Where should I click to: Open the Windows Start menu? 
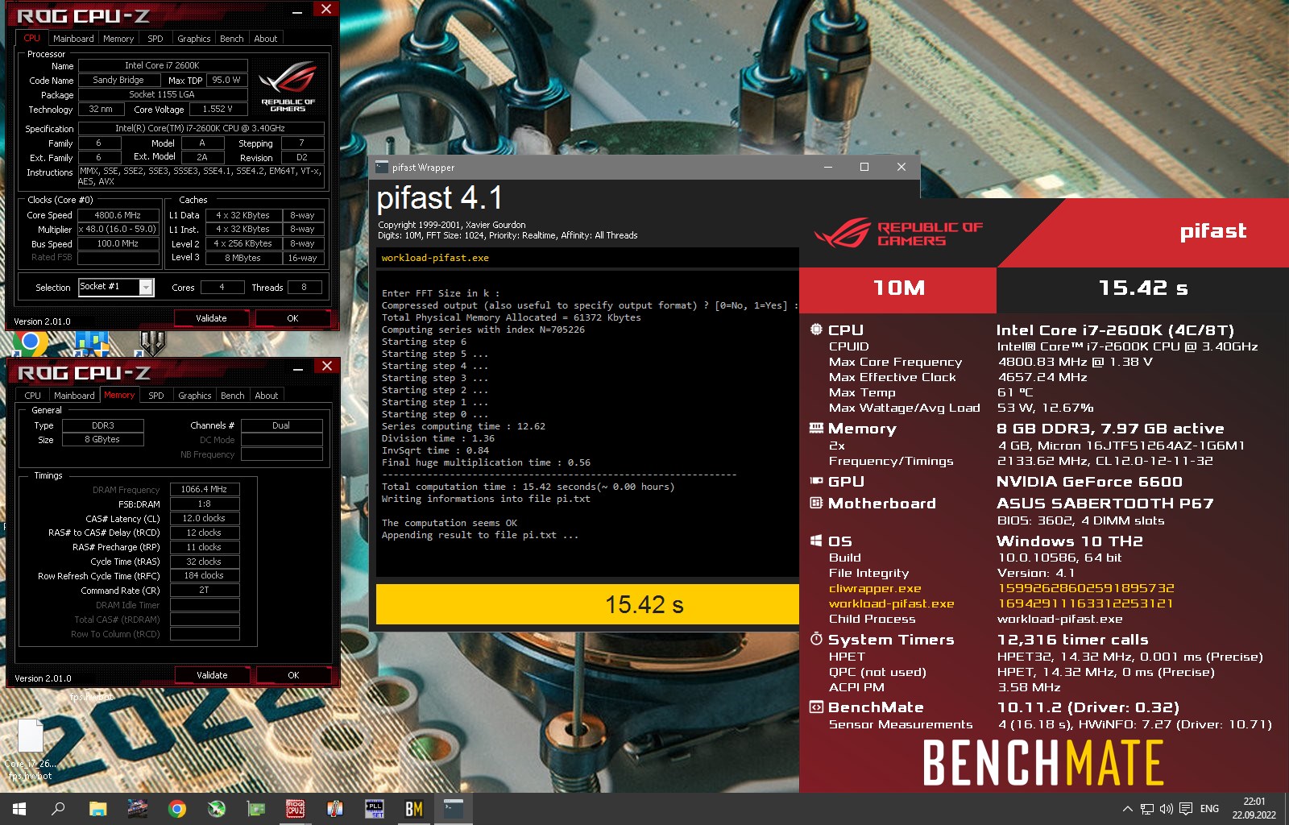pos(19,809)
